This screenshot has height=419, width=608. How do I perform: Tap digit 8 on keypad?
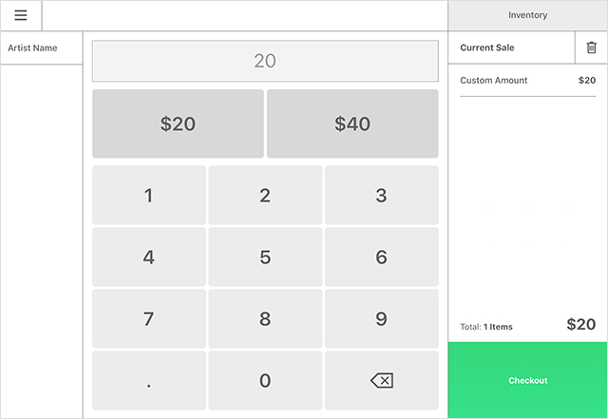[265, 319]
